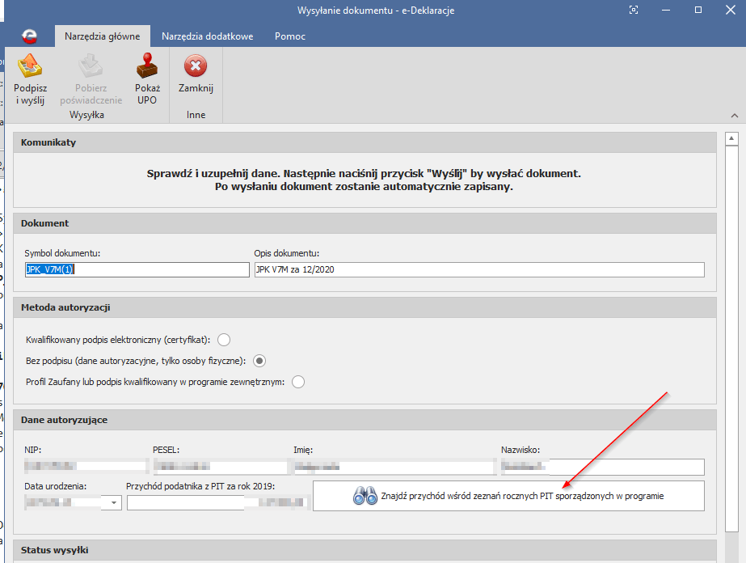The width and height of the screenshot is (746, 563).
Task: Click the Podpisz i wyślij icon
Action: point(30,66)
